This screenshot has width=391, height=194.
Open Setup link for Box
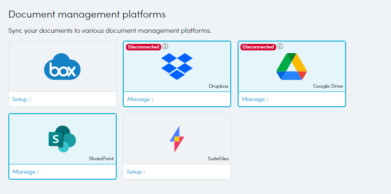pyautogui.click(x=21, y=99)
